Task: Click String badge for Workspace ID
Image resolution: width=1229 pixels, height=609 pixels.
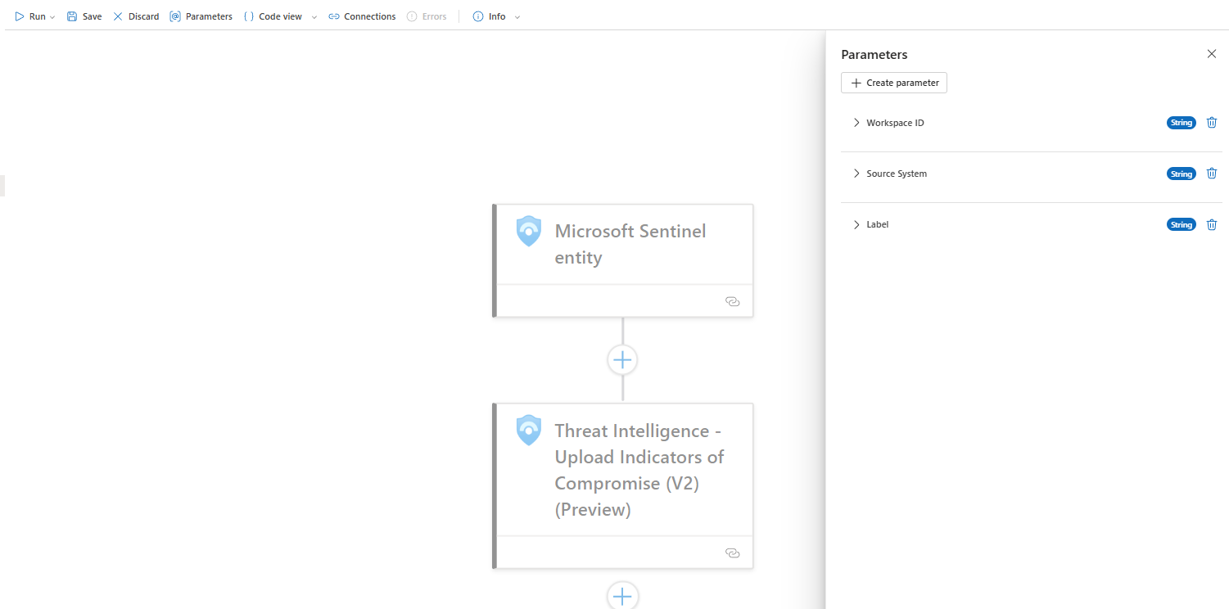Action: [1181, 123]
